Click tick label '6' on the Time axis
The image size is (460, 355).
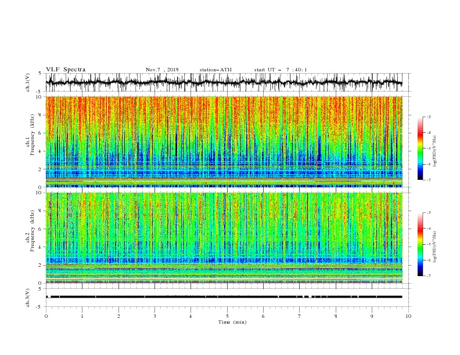click(x=263, y=316)
